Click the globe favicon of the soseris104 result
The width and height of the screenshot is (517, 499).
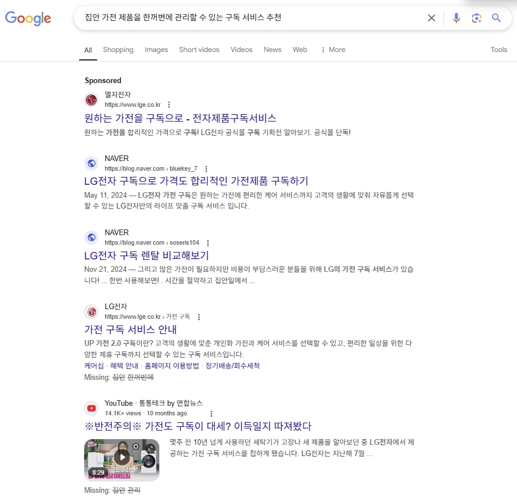click(x=92, y=237)
